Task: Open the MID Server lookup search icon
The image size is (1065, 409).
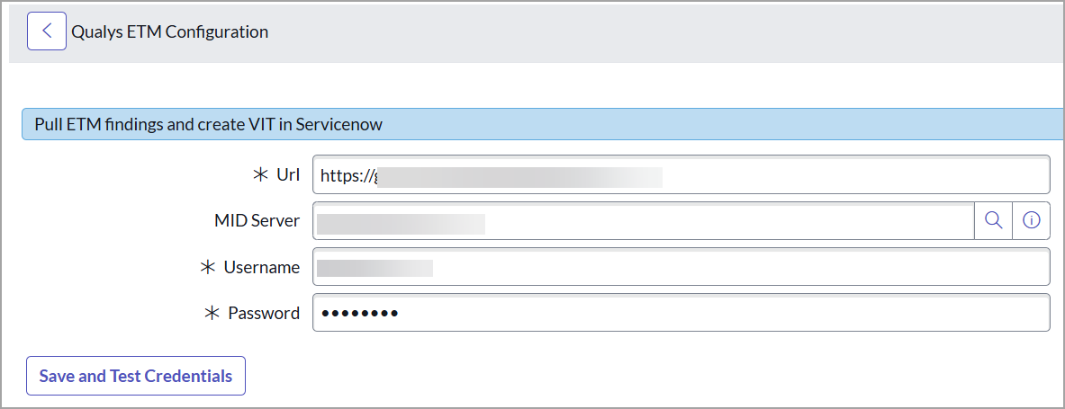Action: click(x=994, y=221)
